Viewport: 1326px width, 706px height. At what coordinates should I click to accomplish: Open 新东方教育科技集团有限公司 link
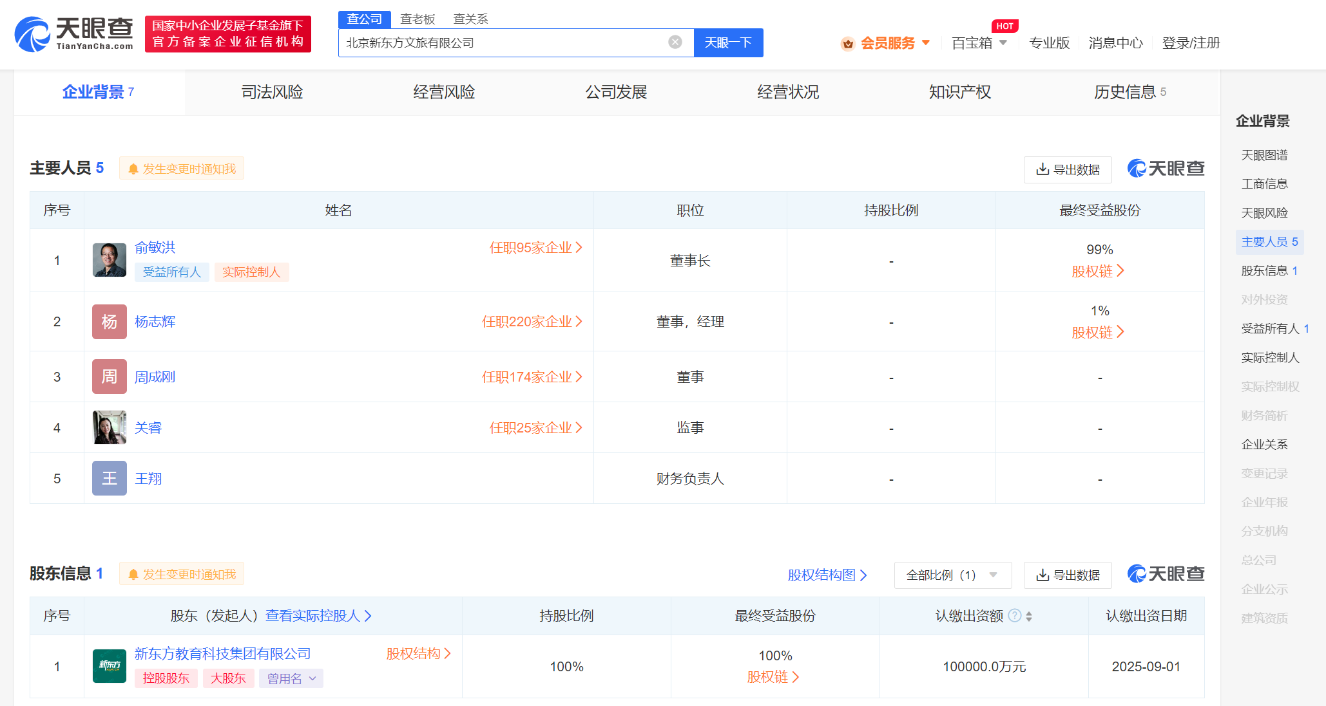[222, 654]
